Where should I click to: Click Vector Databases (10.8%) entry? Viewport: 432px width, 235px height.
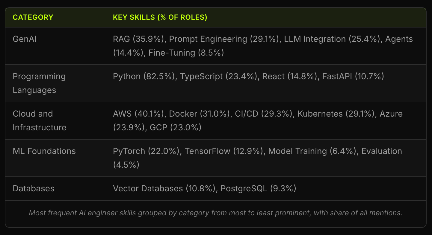164,189
